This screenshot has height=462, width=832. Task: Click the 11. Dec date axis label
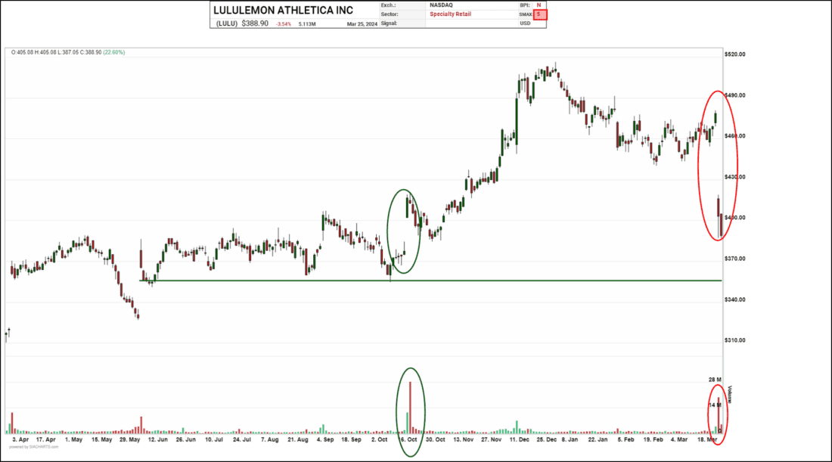pos(520,439)
